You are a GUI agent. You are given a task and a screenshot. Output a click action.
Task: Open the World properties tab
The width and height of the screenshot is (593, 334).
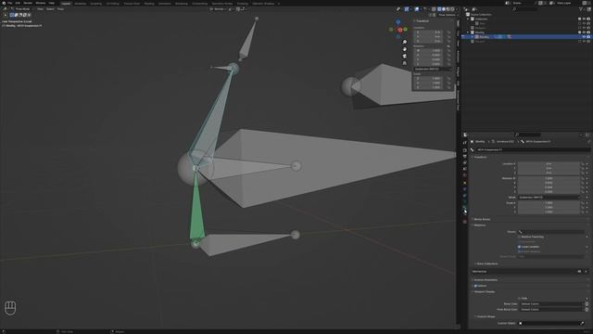(465, 175)
